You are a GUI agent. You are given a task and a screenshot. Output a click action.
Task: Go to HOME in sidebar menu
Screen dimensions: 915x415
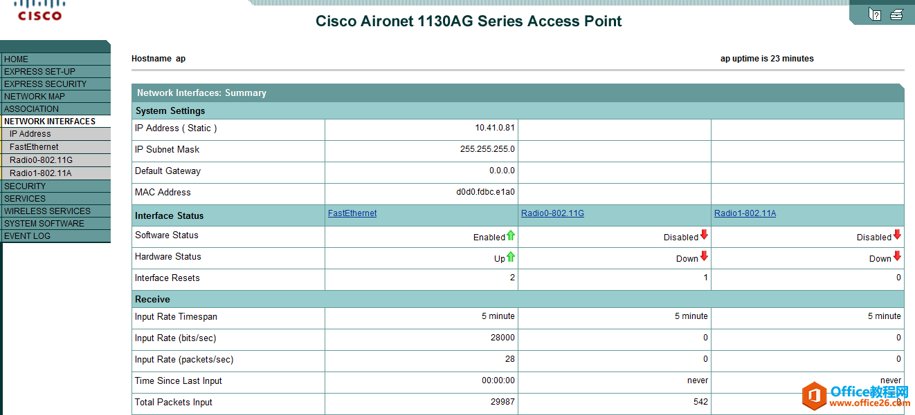17,59
